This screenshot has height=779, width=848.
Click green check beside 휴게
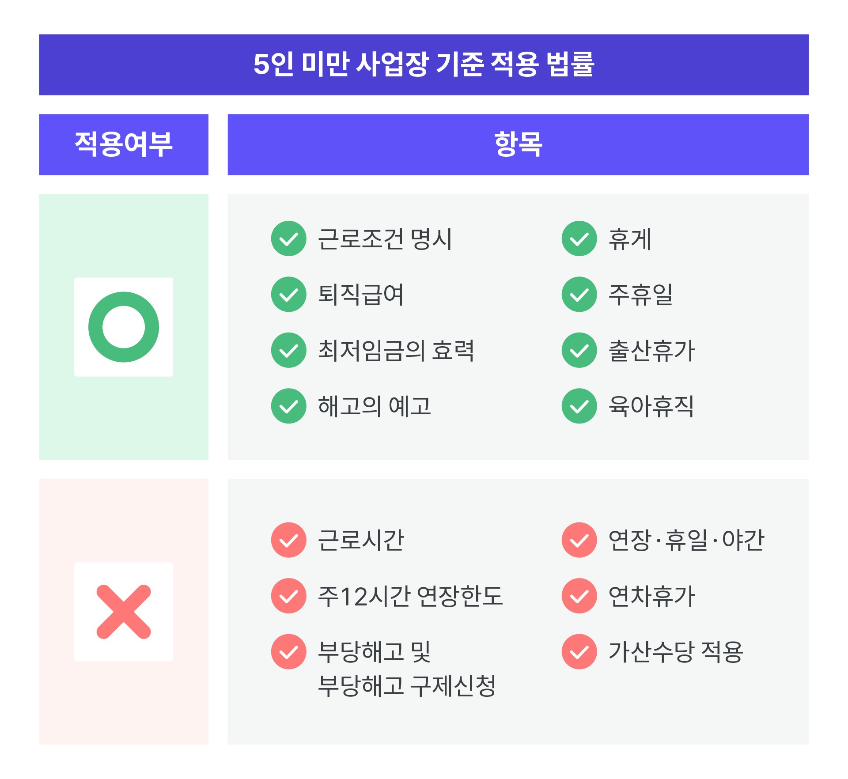pyautogui.click(x=579, y=238)
